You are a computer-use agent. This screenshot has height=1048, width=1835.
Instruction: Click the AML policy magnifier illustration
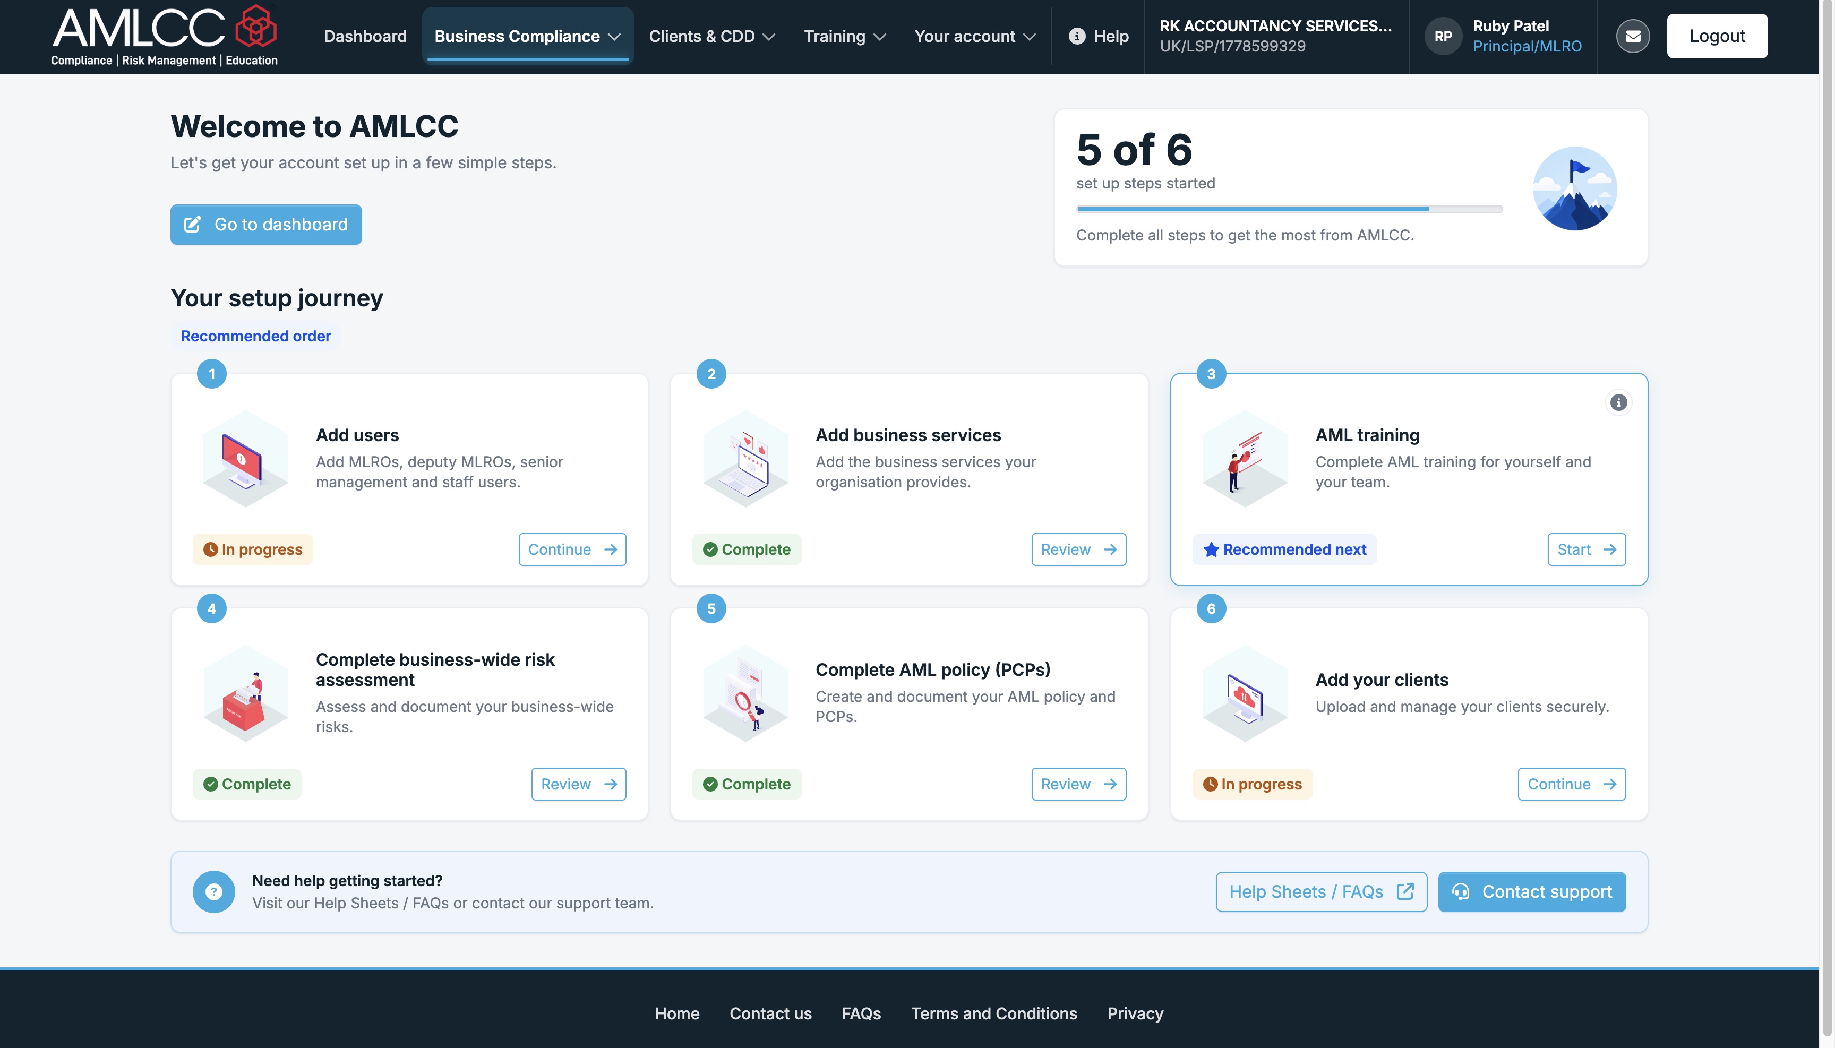point(745,694)
